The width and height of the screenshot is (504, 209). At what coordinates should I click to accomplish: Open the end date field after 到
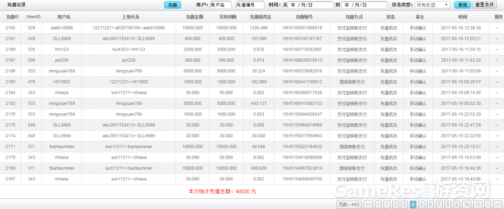coord(364,5)
